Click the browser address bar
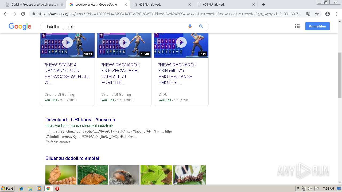 coord(169,14)
